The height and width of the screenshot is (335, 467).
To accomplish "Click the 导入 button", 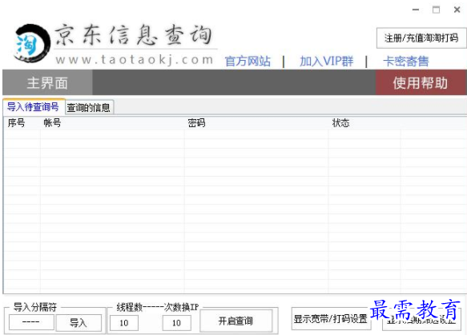I will pos(79,322).
